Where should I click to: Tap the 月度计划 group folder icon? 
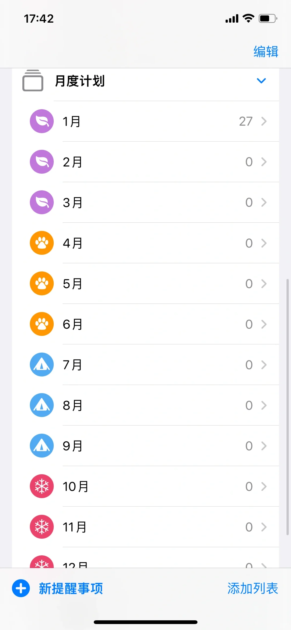pyautogui.click(x=33, y=81)
